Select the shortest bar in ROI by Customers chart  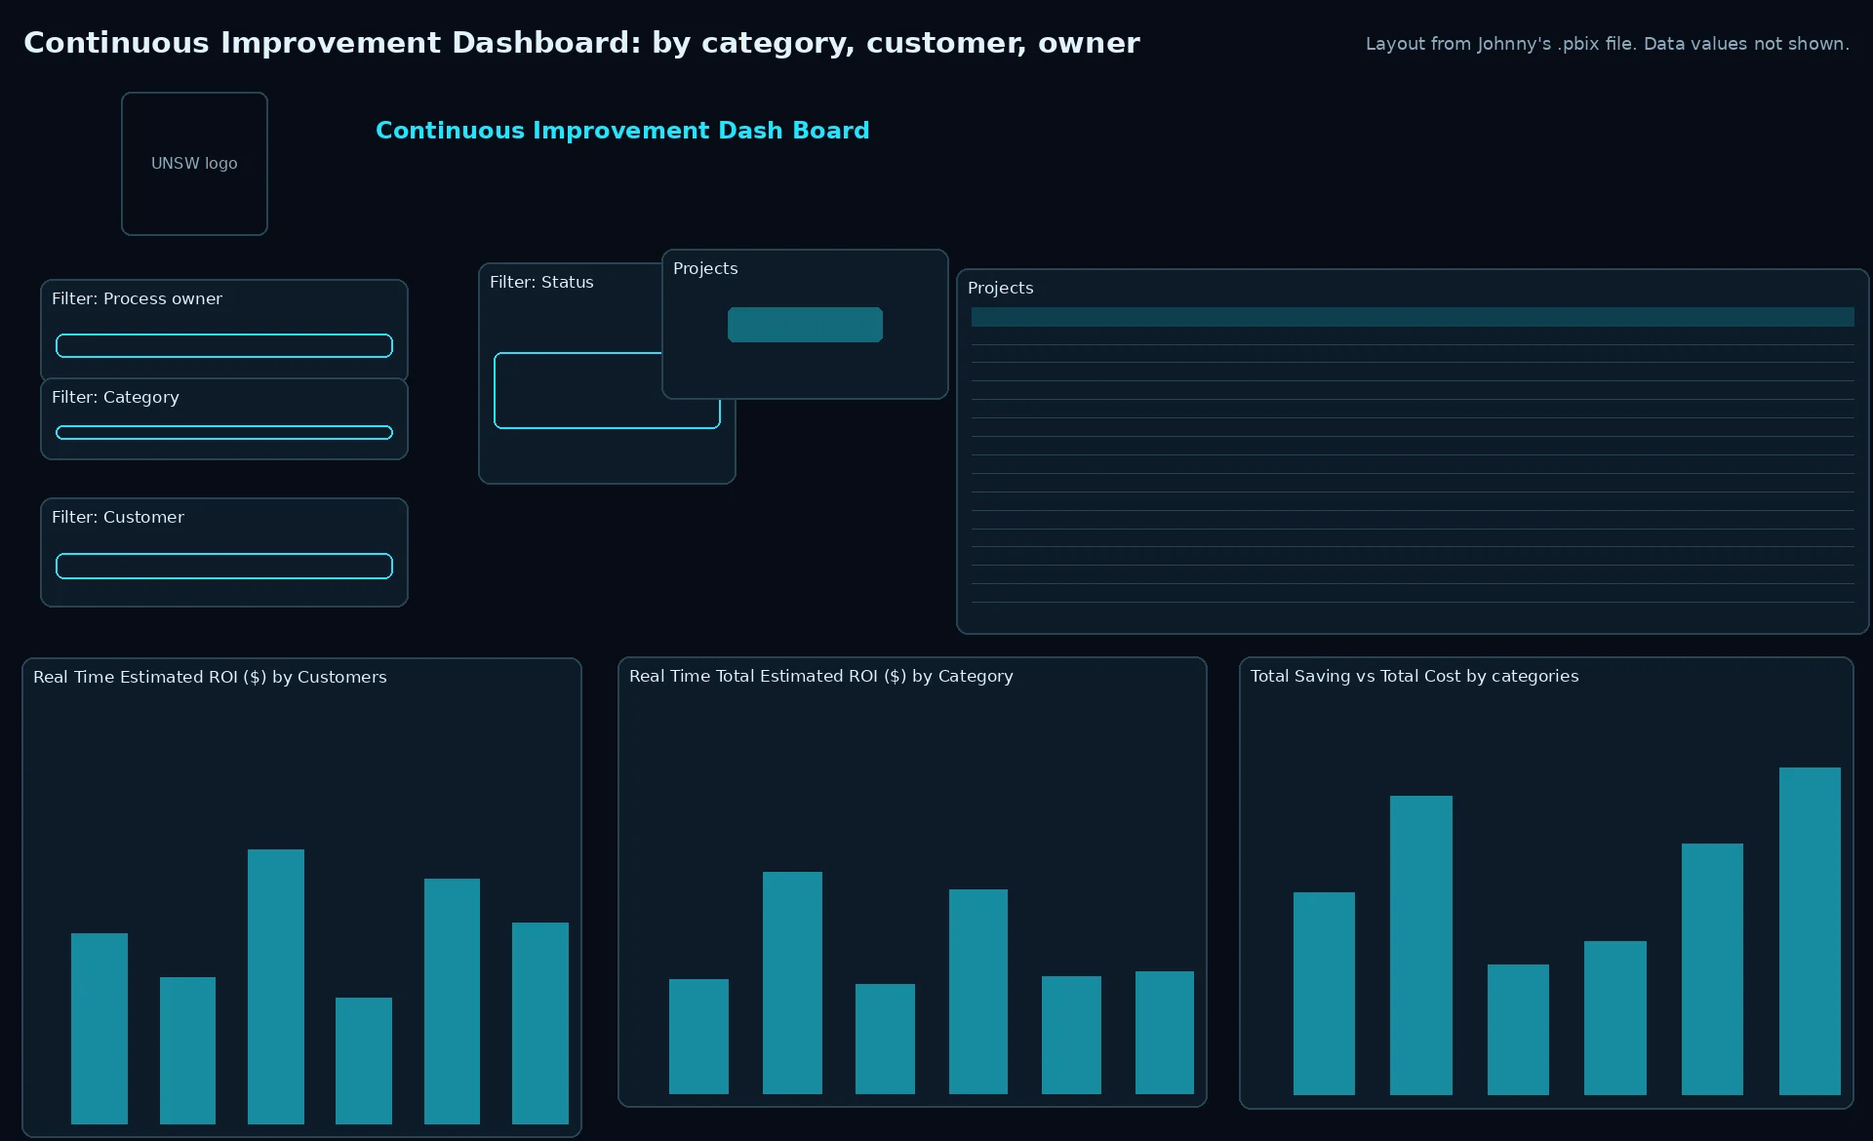pos(364,1061)
